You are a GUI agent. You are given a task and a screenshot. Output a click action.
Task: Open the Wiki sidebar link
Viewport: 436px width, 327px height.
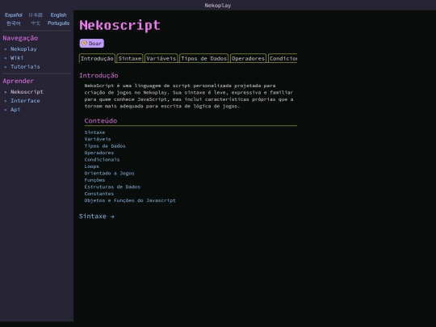tap(17, 58)
